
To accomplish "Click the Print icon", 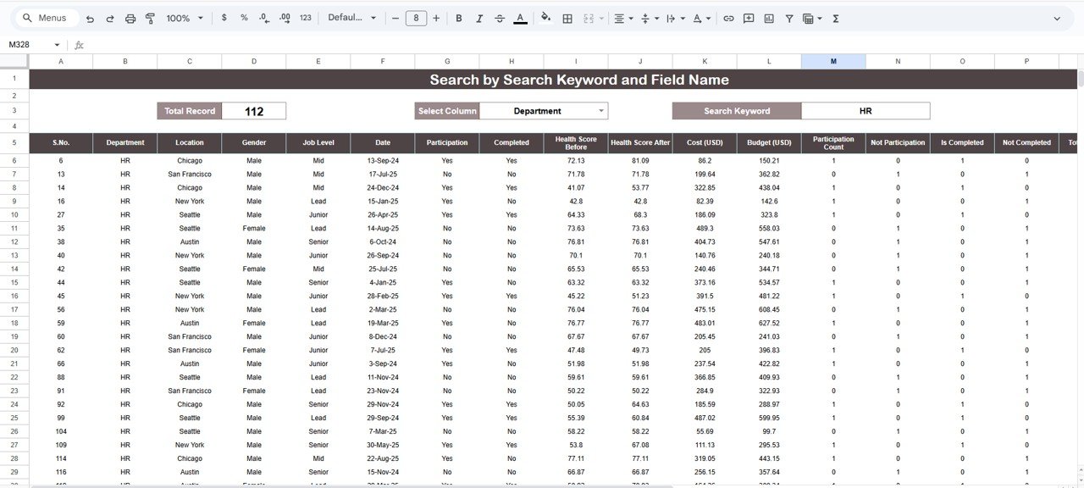I will click(x=130, y=18).
